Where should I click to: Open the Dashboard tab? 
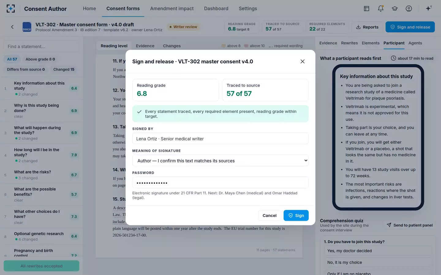pos(216,9)
